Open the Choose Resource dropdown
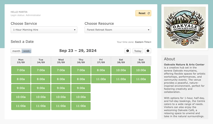 click(118, 30)
